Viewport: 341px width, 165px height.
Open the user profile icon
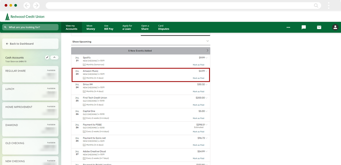(335, 27)
